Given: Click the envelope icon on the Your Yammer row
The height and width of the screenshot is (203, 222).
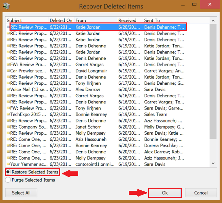Looking at the screenshot, I should pyautogui.click(x=8, y=164).
